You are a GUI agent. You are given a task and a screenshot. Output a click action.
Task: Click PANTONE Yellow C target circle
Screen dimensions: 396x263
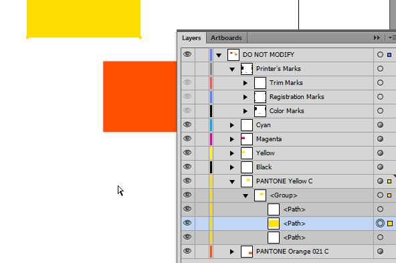pyautogui.click(x=380, y=181)
